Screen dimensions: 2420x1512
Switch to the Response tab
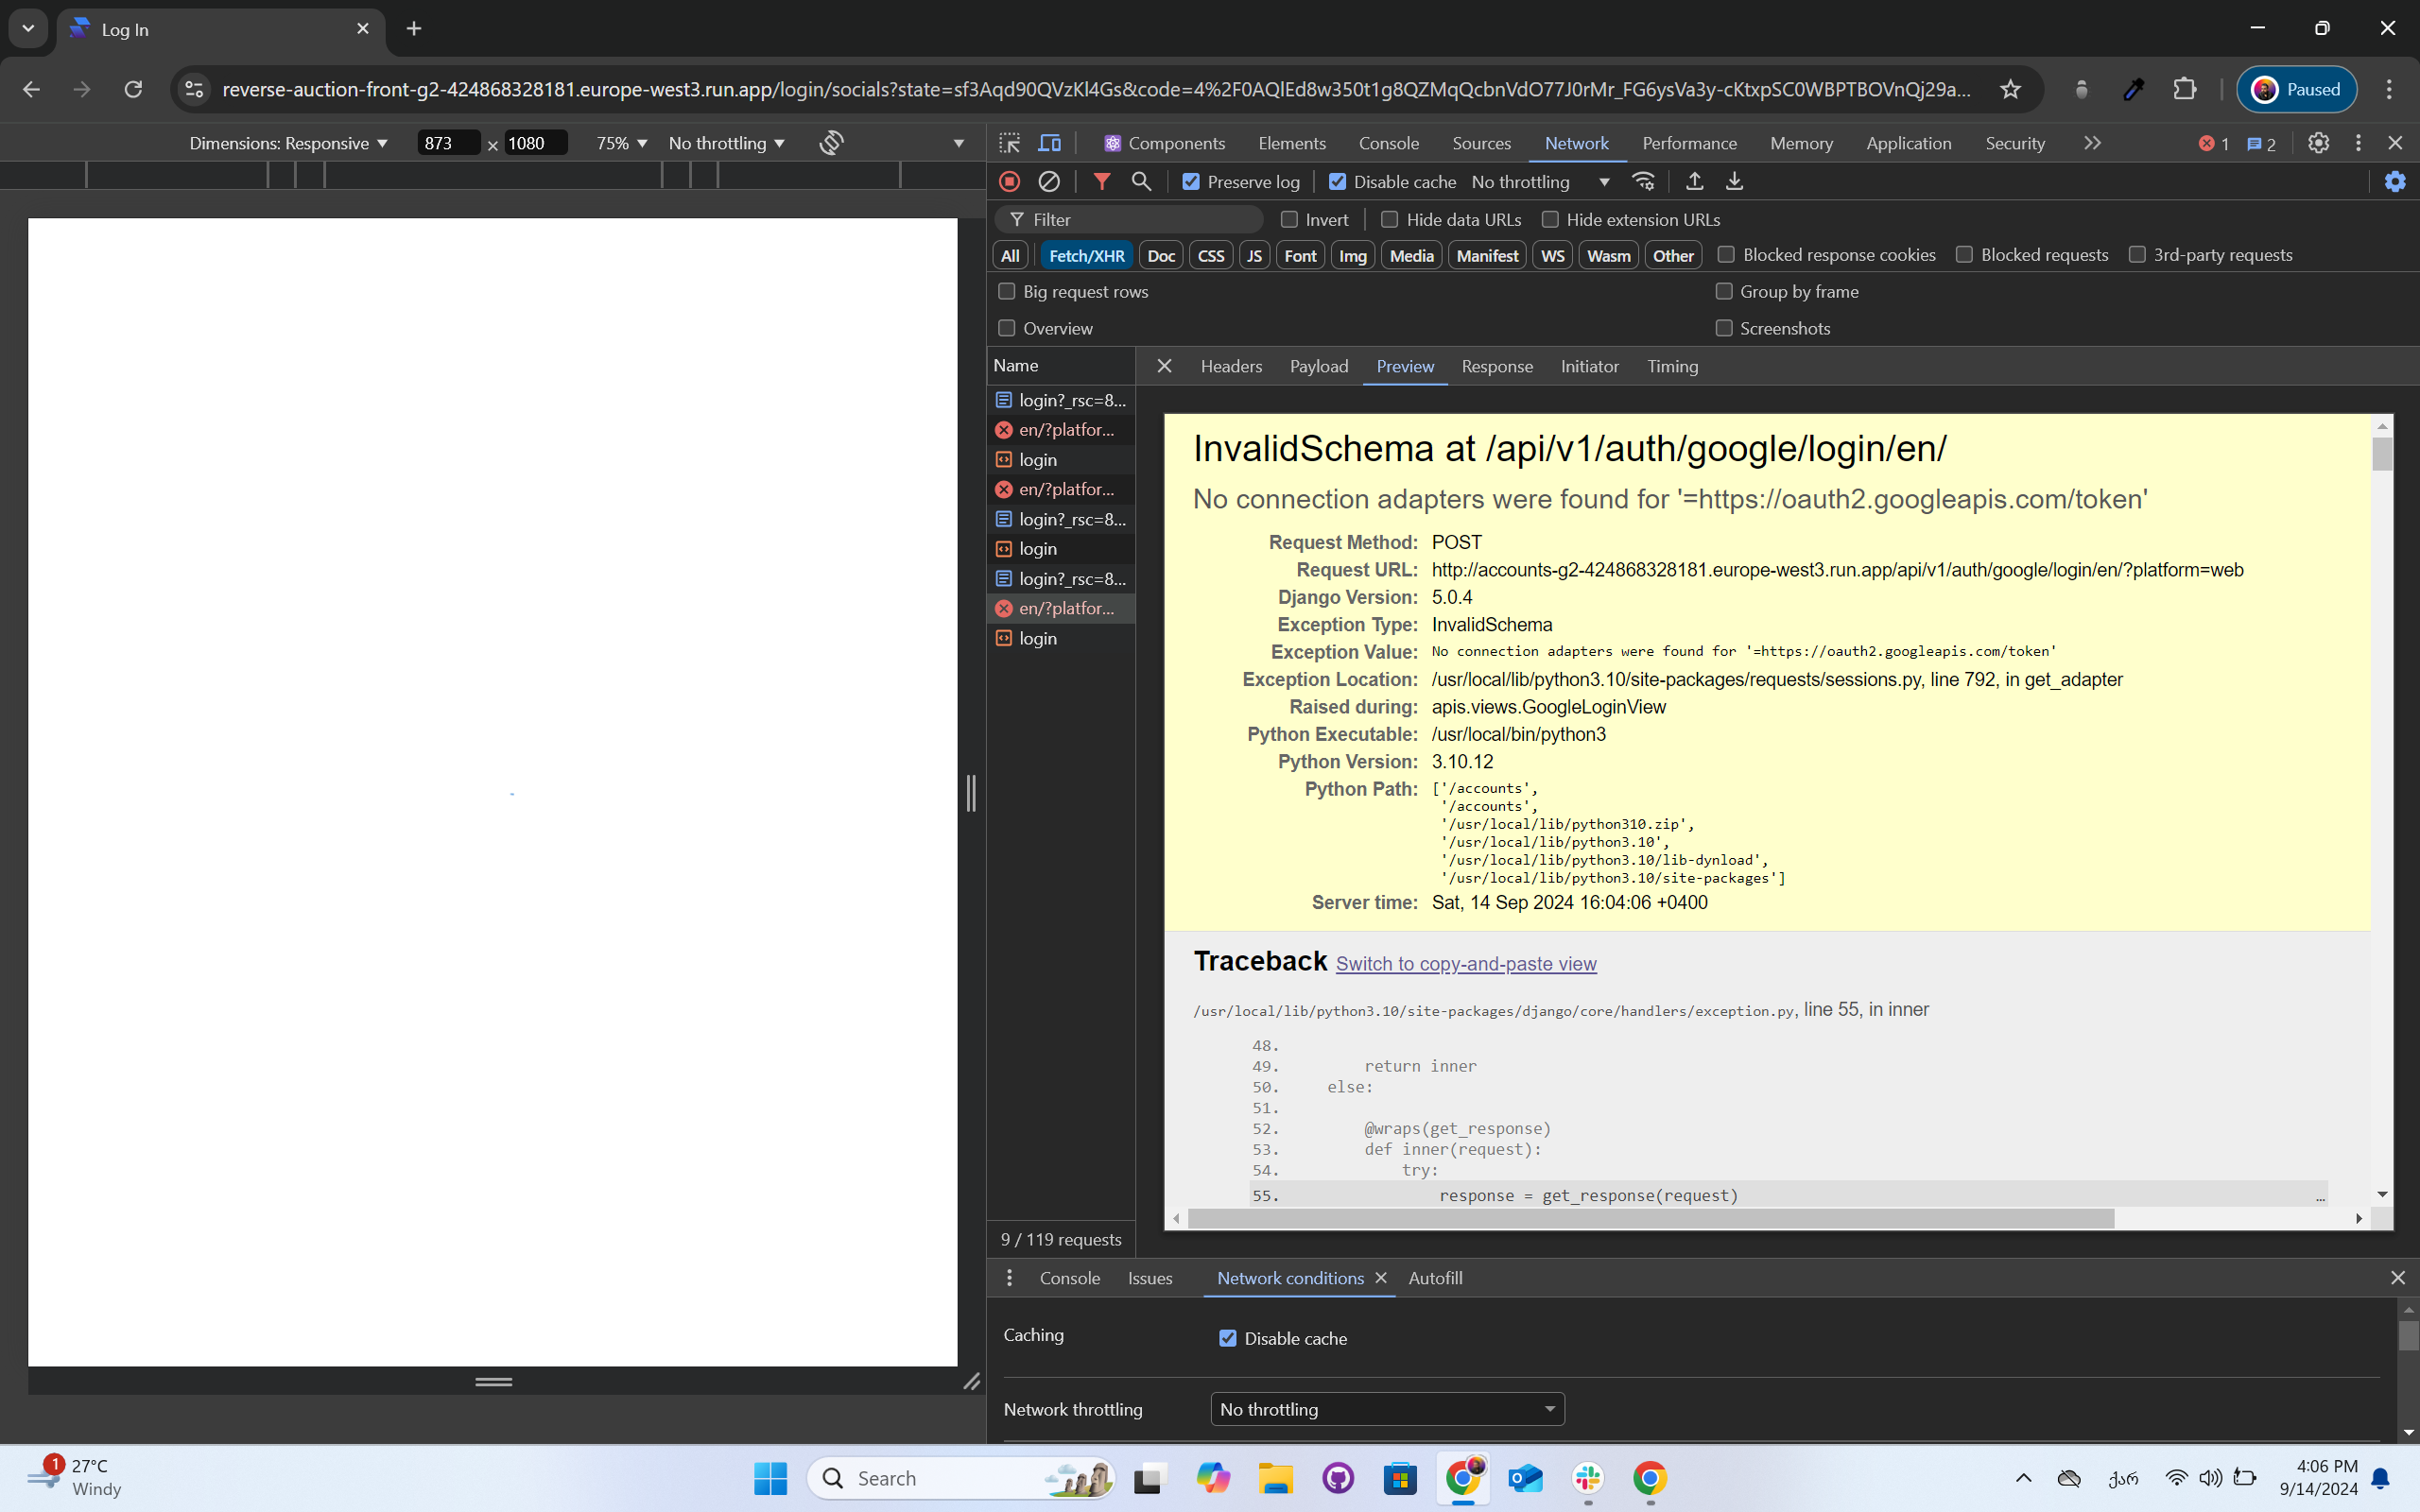(x=1496, y=366)
